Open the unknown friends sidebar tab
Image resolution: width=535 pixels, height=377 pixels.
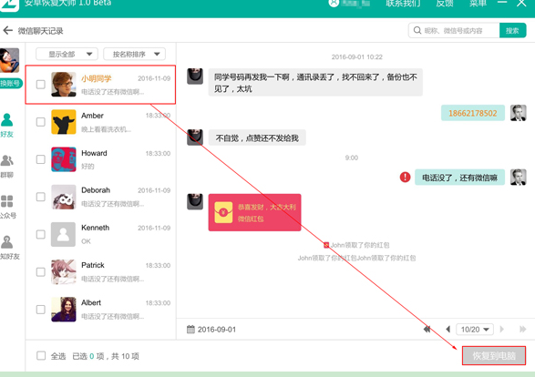tap(9, 248)
